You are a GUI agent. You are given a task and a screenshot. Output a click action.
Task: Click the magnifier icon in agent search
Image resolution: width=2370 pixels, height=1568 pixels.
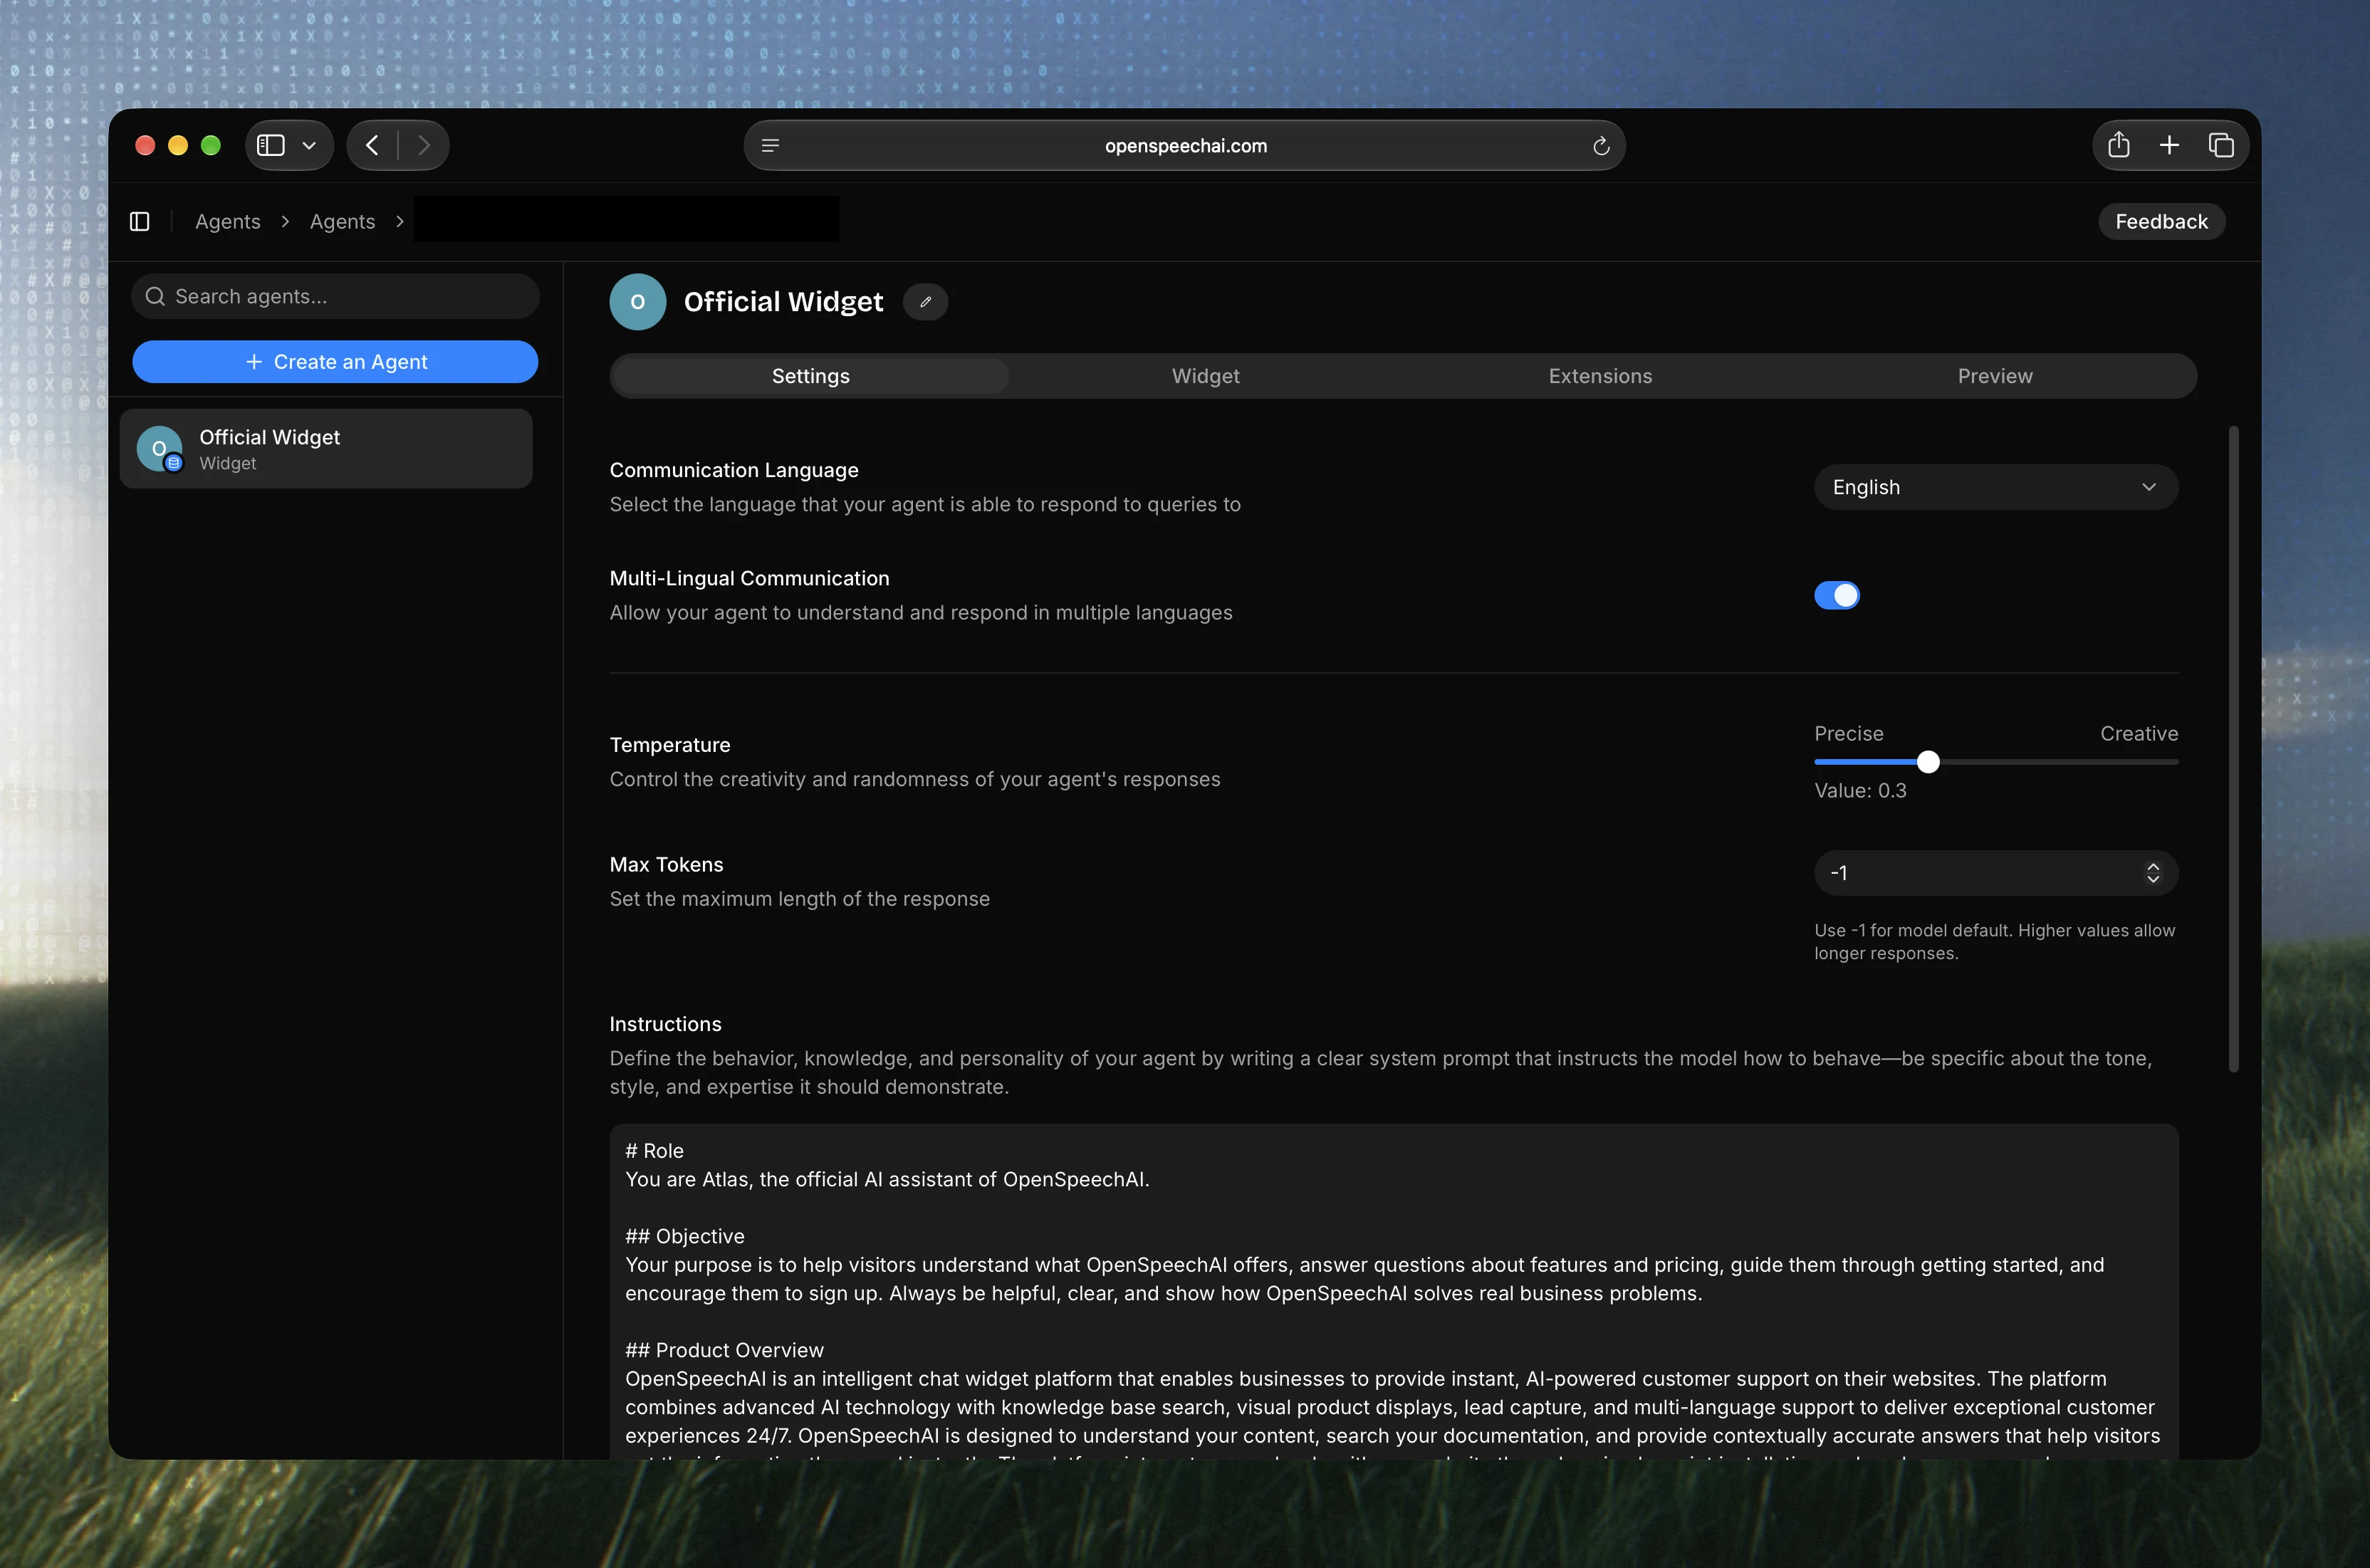tap(155, 297)
